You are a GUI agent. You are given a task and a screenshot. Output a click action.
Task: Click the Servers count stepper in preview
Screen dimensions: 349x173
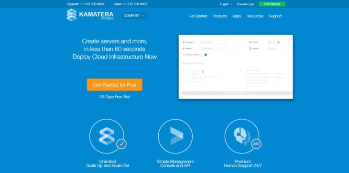pos(274,42)
